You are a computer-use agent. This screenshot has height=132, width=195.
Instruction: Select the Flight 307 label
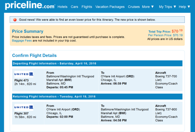(x=21, y=113)
